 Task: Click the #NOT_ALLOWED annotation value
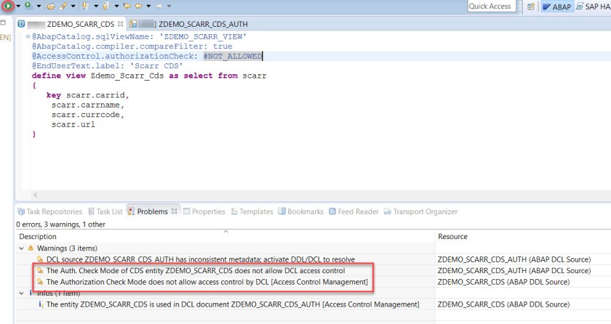(x=232, y=56)
